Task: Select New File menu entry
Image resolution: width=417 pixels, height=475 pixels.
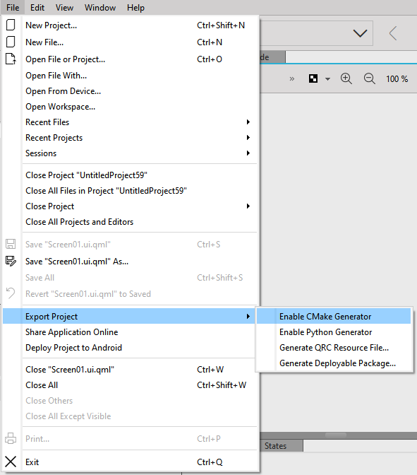Action: pos(130,42)
